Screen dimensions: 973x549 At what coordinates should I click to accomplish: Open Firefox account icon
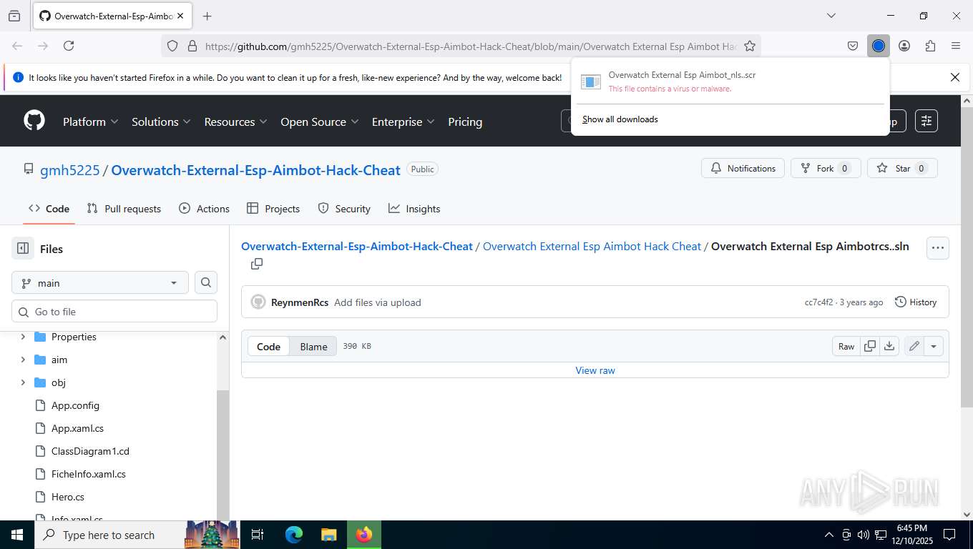point(904,46)
